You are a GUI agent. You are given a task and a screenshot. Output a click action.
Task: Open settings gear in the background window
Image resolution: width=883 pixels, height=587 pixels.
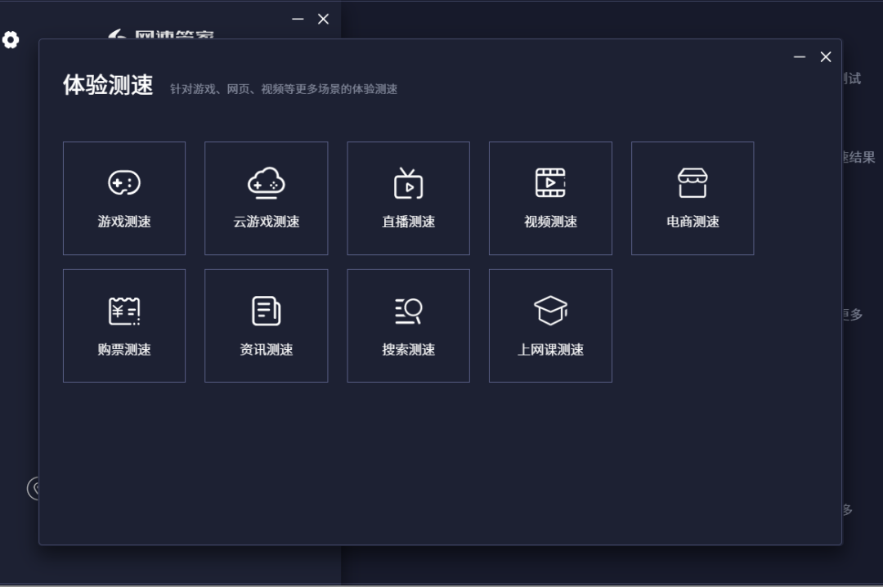click(x=10, y=39)
